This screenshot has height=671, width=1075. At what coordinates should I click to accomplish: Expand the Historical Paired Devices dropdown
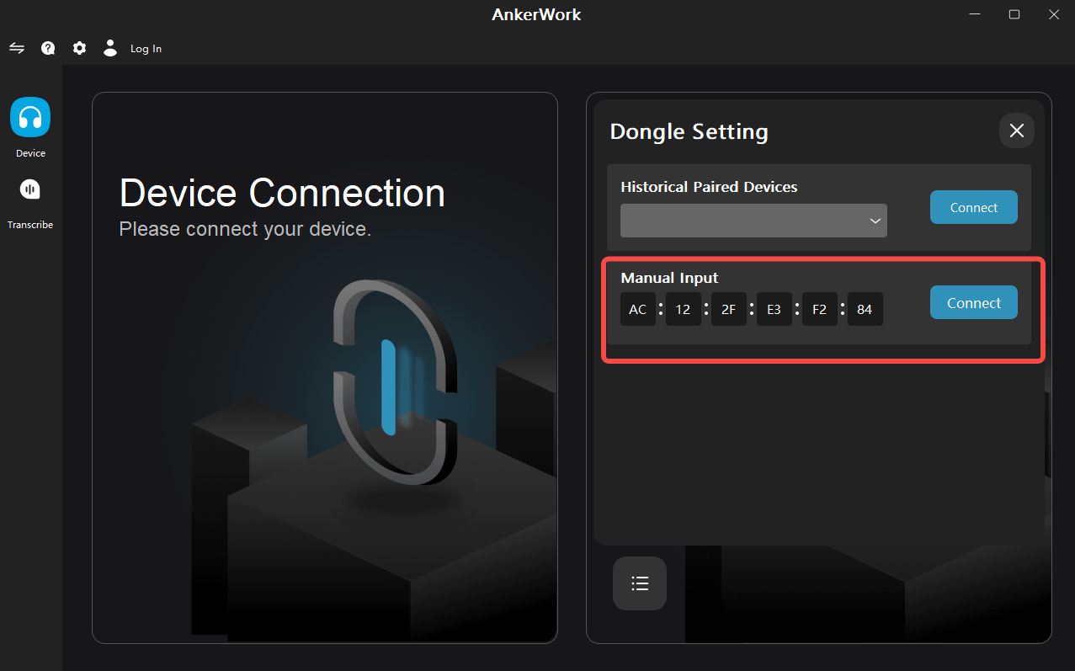click(753, 221)
